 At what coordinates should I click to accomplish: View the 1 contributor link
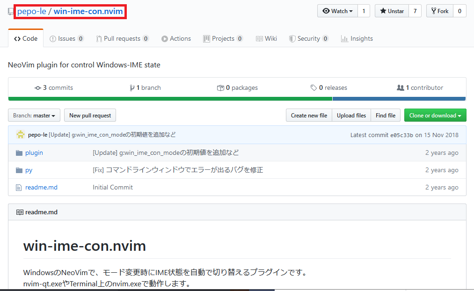420,87
